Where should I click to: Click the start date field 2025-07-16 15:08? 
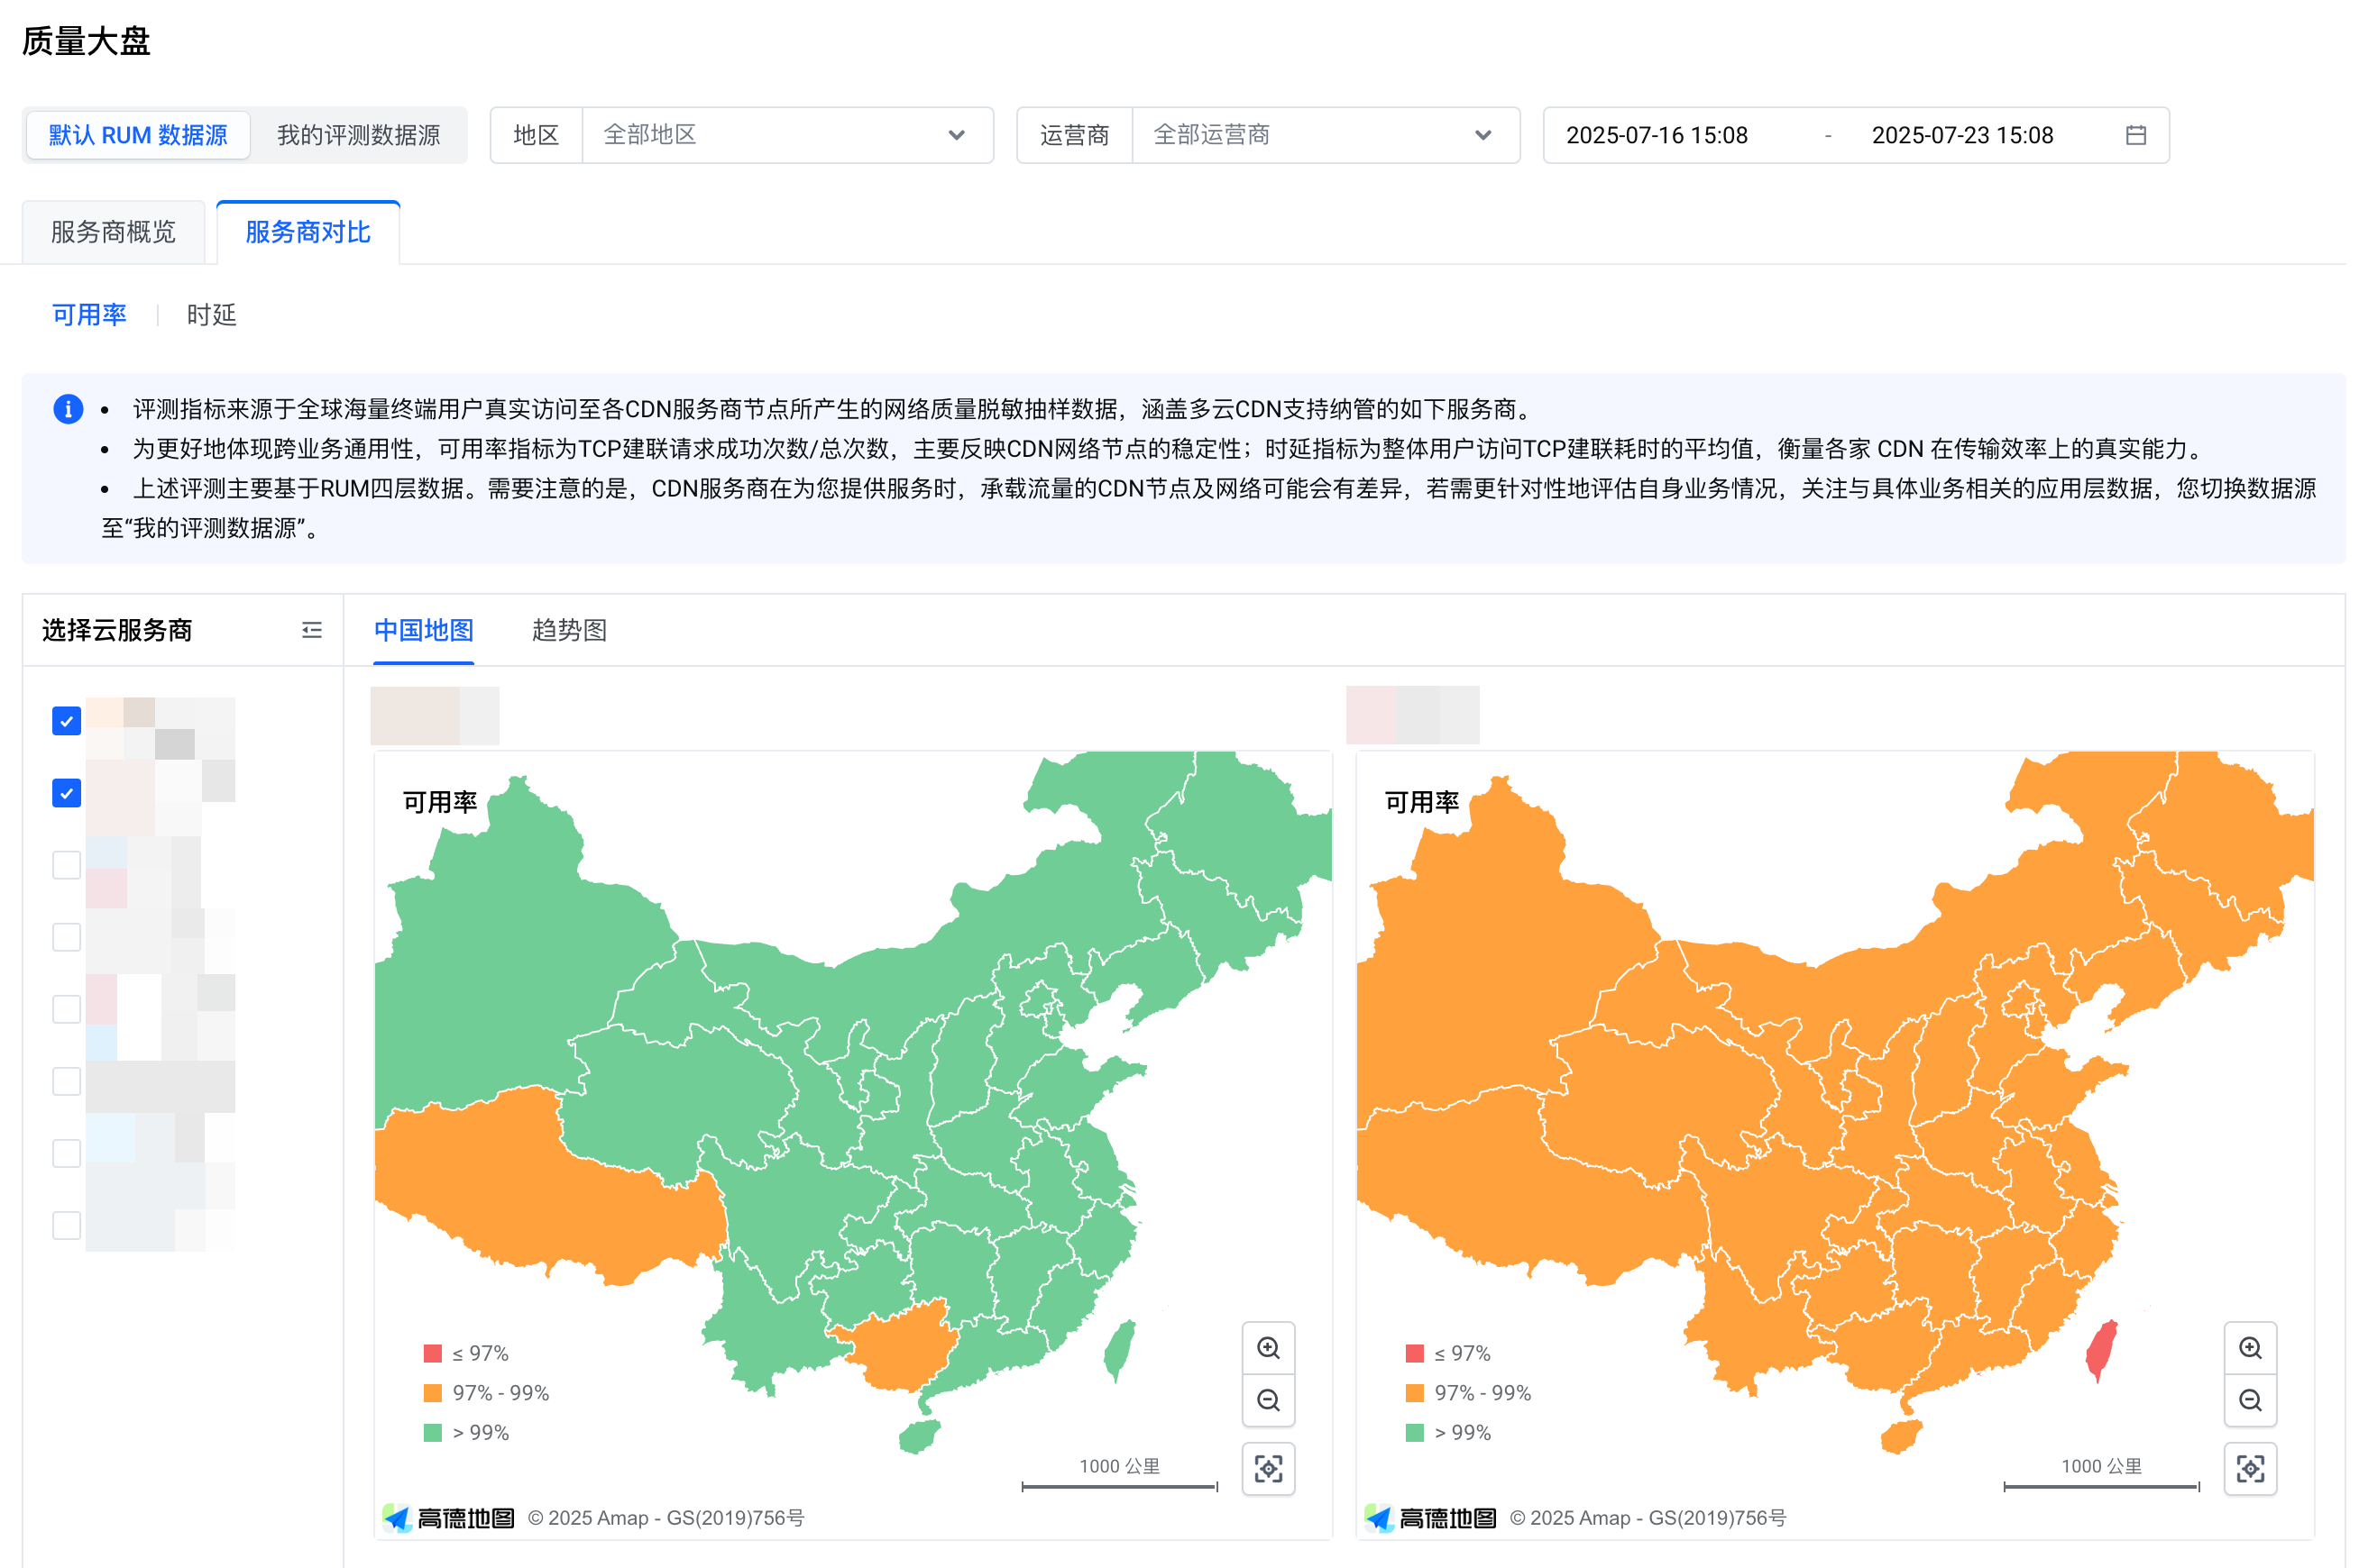pyautogui.click(x=1656, y=135)
